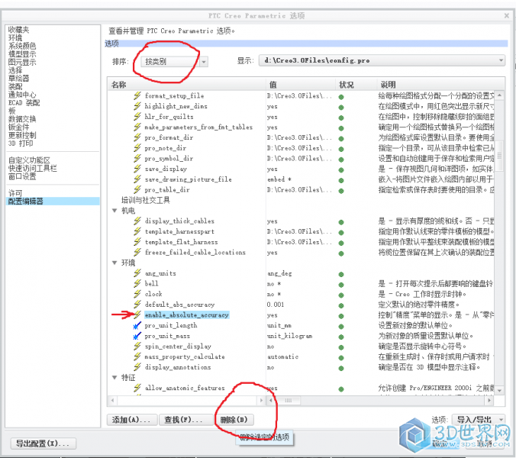This screenshot has width=516, height=458.
Task: Click the 导出配置(X)... button
Action: (44, 443)
